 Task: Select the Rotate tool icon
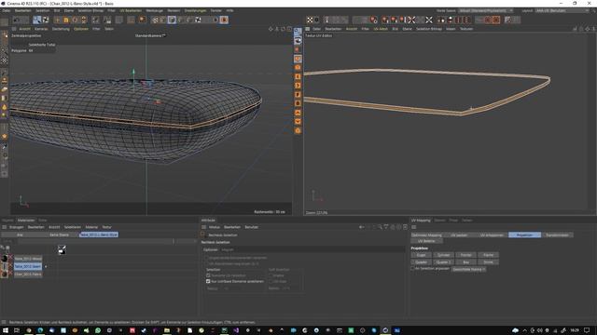point(75,20)
